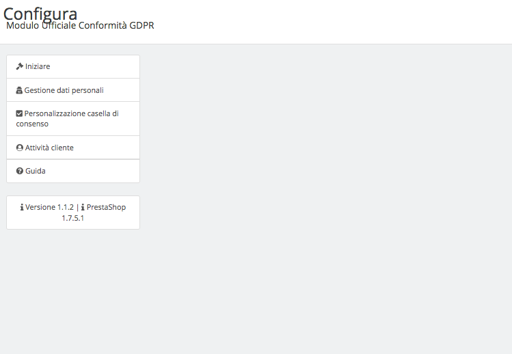Click the word consenso in the menu
Image resolution: width=512 pixels, height=354 pixels.
[32, 124]
